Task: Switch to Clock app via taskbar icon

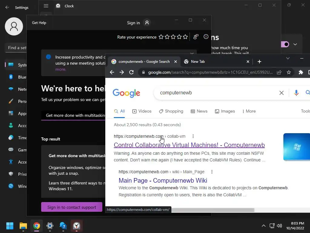Action: click(x=77, y=226)
